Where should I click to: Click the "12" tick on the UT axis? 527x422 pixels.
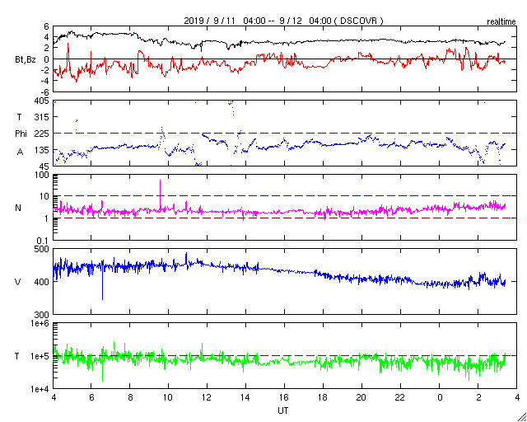click(207, 397)
